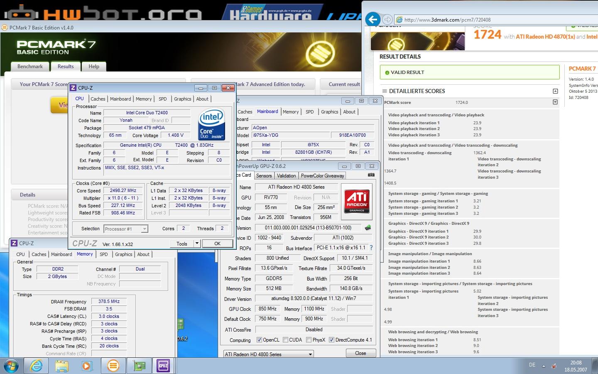598x374 pixels.
Task: Switch to CPU-Z taskbar icon
Action: coord(164,366)
